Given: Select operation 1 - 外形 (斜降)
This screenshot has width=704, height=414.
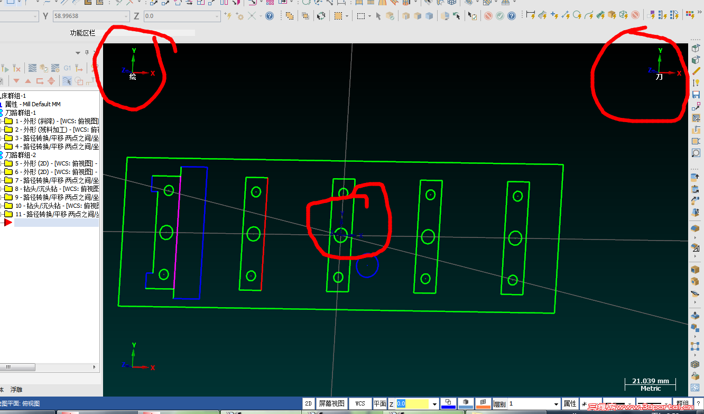Looking at the screenshot, I should tap(57, 121).
